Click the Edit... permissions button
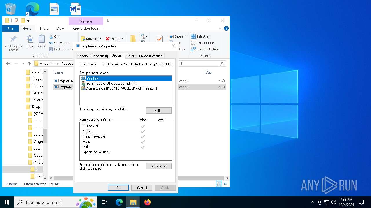The width and height of the screenshot is (371, 208). click(x=159, y=111)
